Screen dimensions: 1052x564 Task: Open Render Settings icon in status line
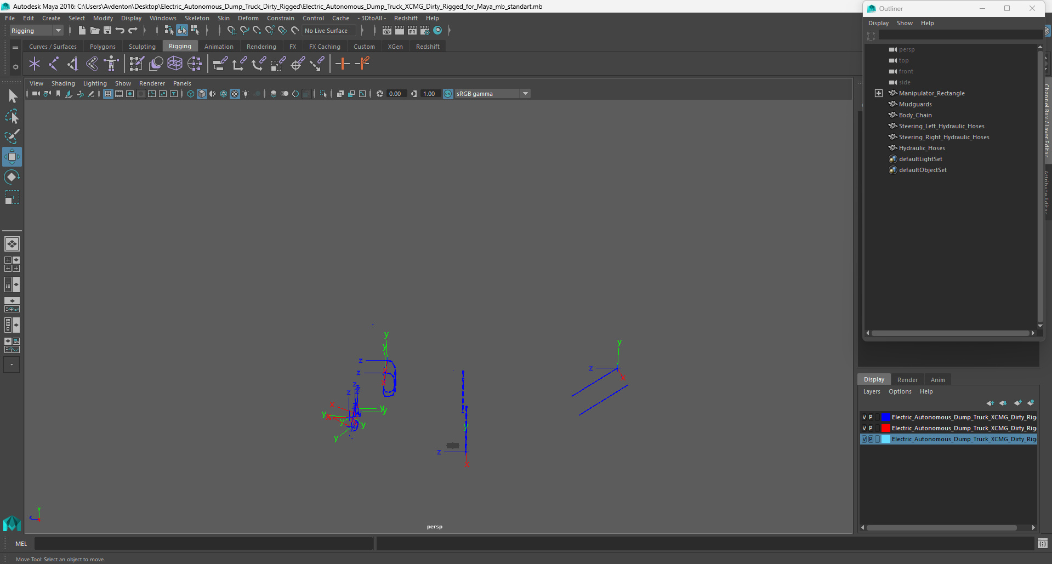(425, 31)
